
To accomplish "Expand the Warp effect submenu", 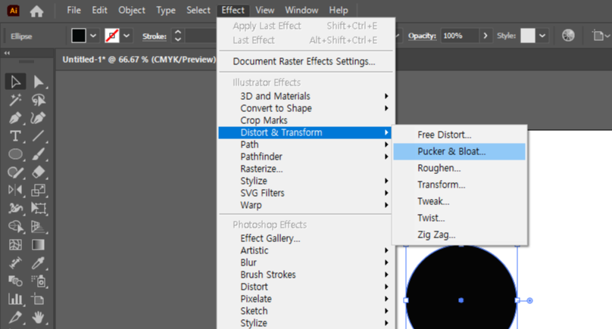I will (304, 205).
